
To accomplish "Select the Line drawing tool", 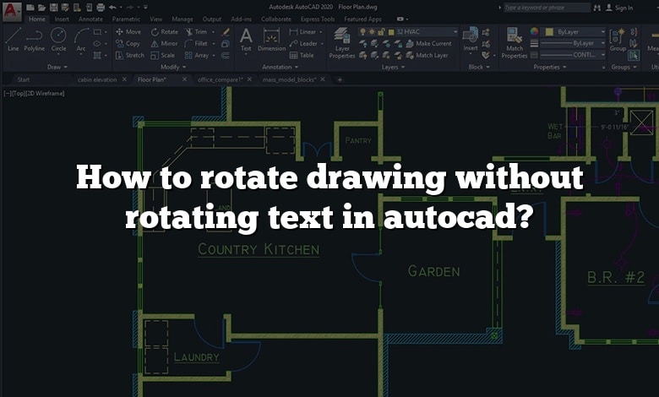I will (13, 40).
